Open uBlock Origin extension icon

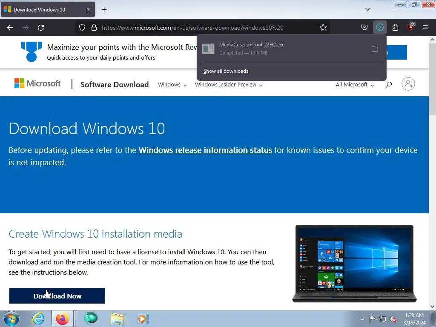(410, 27)
